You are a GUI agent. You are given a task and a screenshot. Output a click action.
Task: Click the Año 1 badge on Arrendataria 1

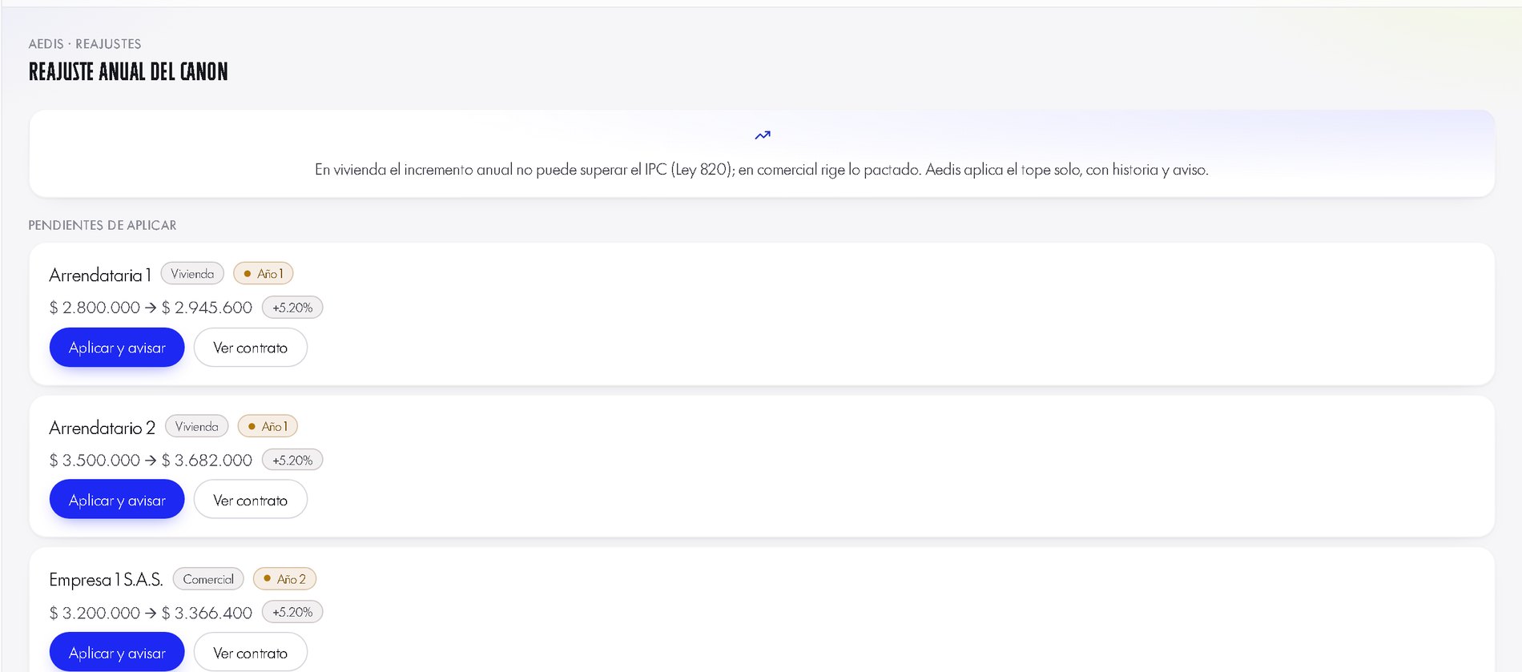(x=264, y=274)
